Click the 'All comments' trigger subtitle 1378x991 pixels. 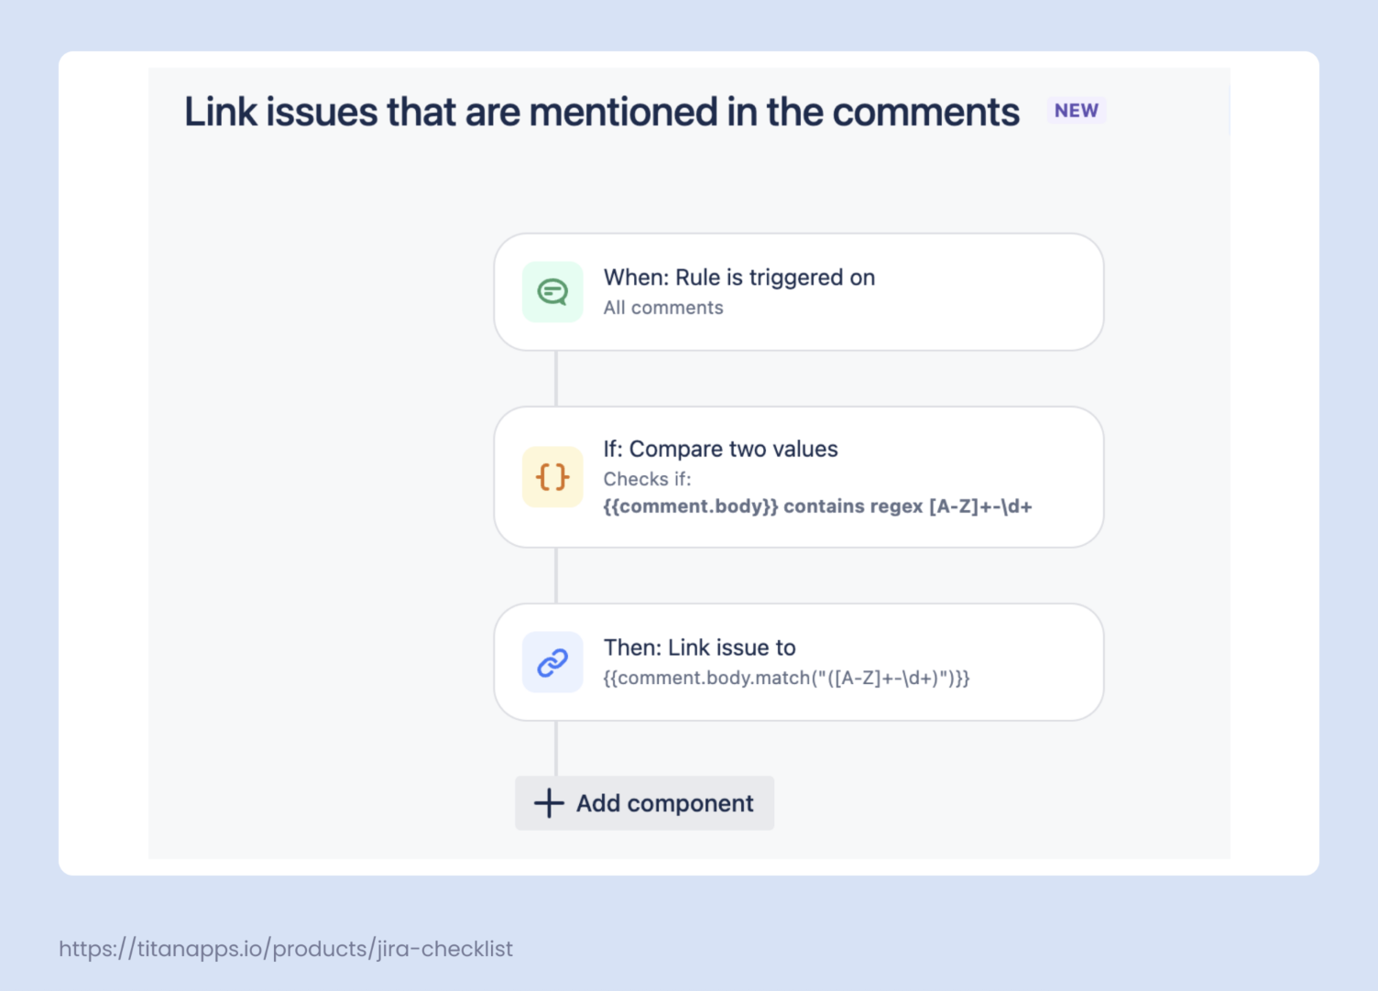663,309
